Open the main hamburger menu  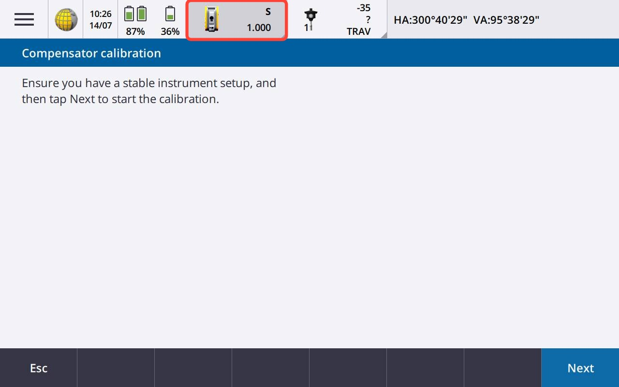click(24, 19)
